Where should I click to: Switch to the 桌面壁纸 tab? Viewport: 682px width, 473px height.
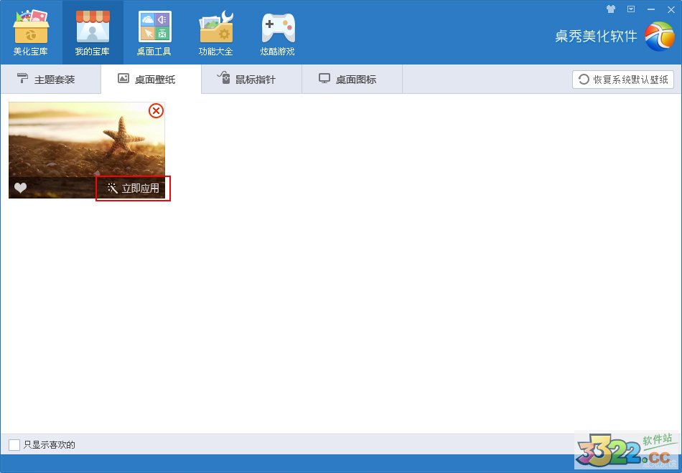[151, 79]
